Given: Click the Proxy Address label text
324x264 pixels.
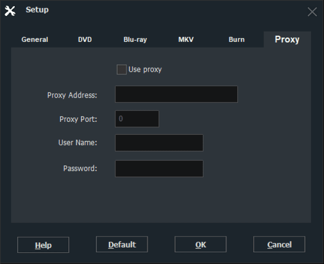Looking at the screenshot, I should coord(72,95).
